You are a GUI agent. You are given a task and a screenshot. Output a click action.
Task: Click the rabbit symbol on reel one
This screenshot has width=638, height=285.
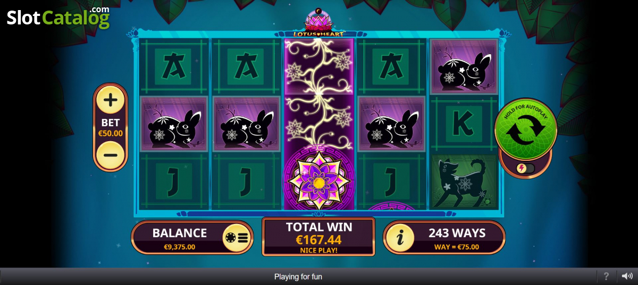pos(174,124)
